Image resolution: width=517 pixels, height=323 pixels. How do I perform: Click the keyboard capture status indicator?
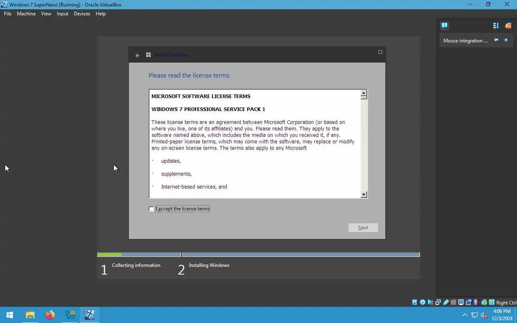(x=492, y=302)
